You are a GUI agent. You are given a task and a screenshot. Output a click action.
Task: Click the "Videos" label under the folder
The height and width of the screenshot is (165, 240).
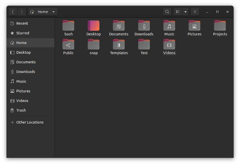click(x=169, y=53)
